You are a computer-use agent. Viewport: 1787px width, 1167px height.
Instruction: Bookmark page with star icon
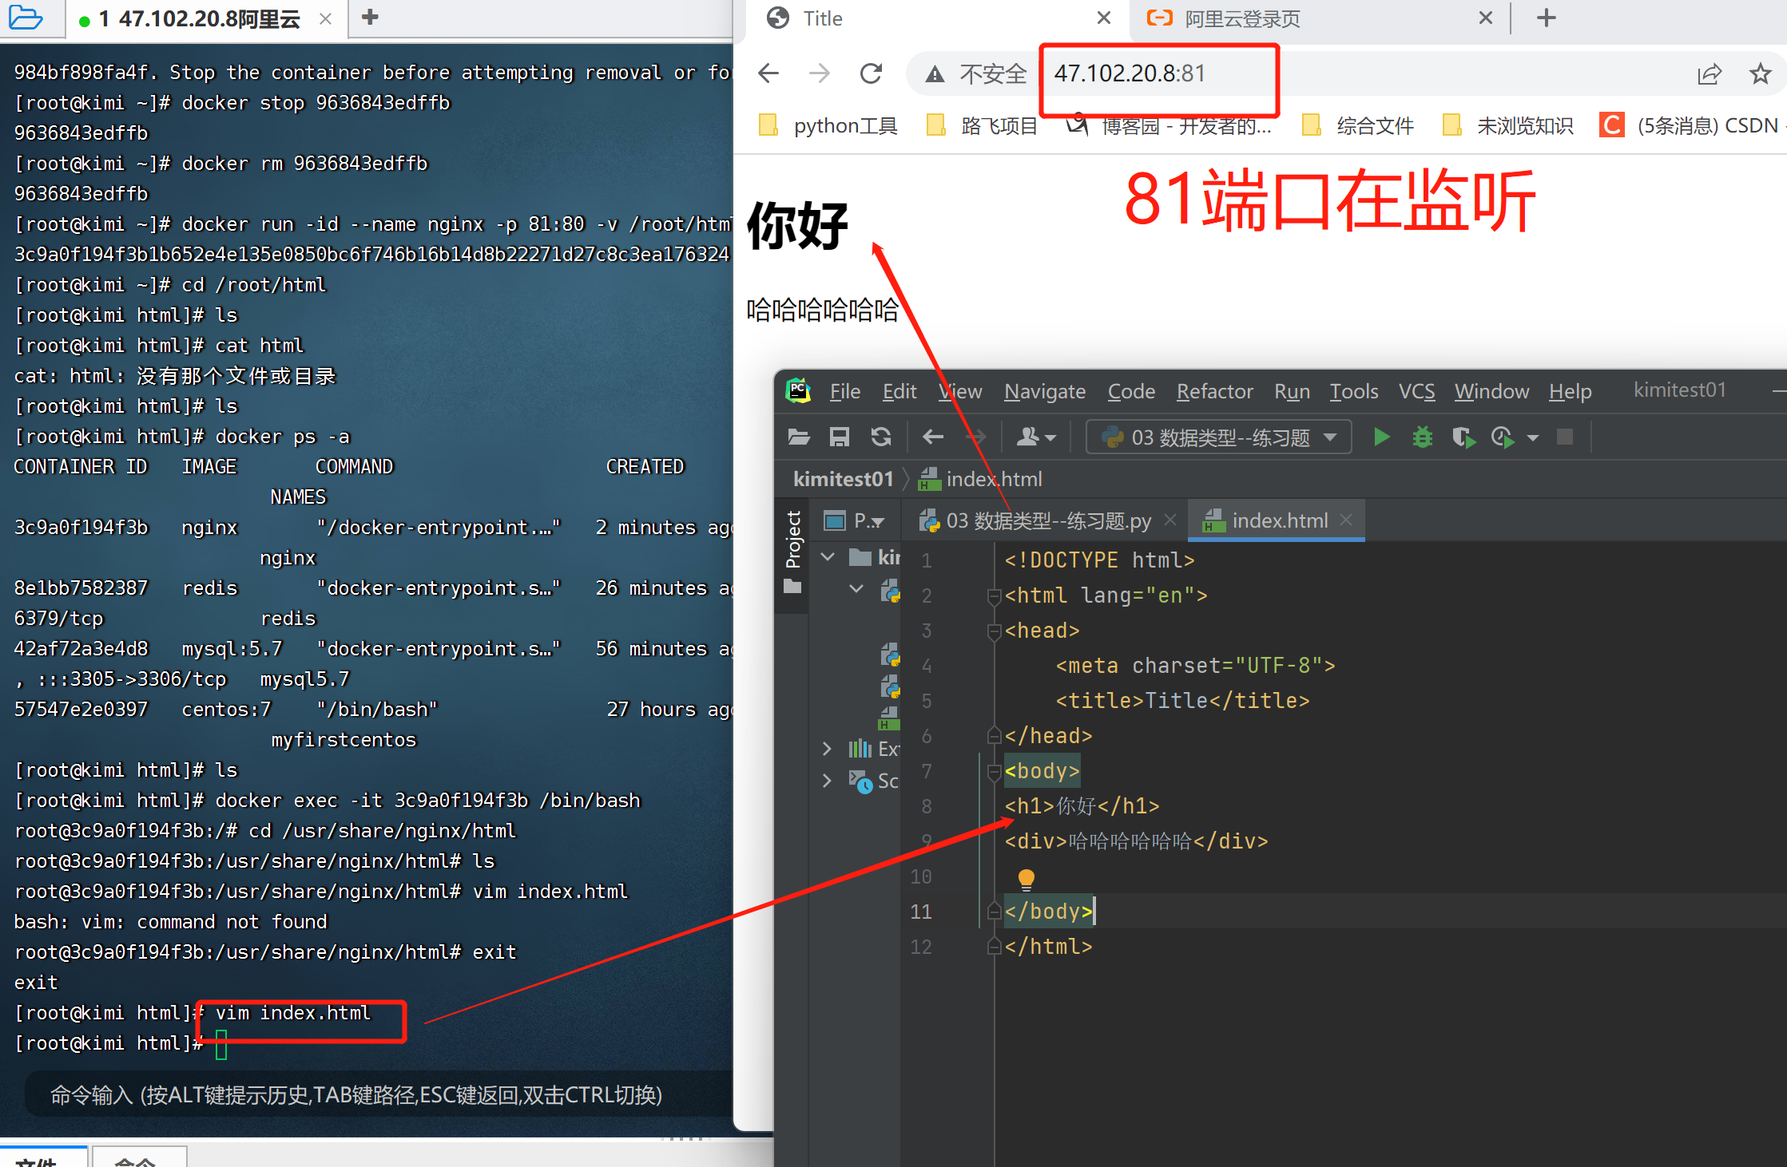[x=1760, y=74]
